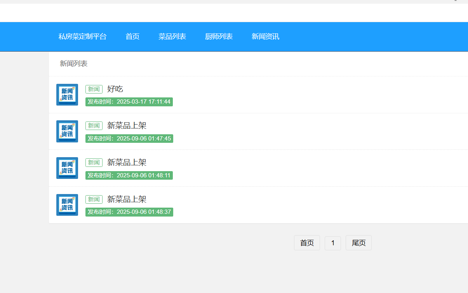Select 新闻资讯 in the navigation bar

pos(265,36)
